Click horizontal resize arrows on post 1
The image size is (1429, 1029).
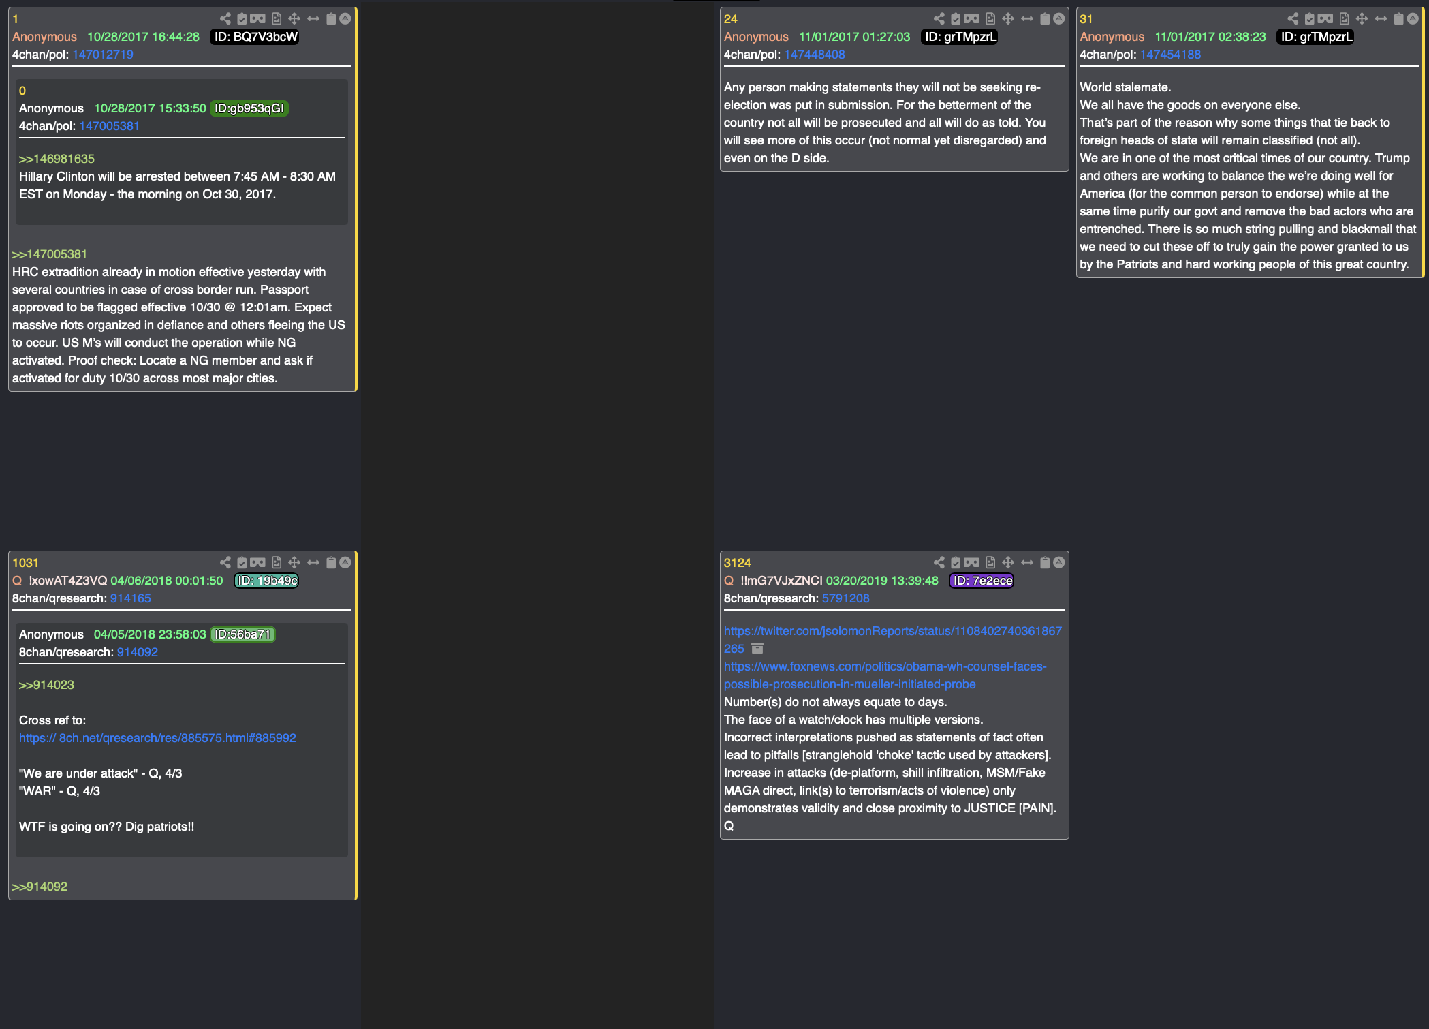tap(313, 18)
